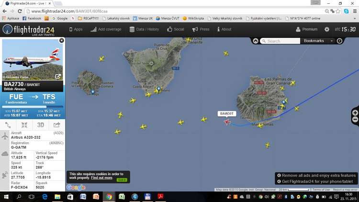359x202 pixels.
Task: Select the Gran Canaria airport pin
Action: pos(284,101)
